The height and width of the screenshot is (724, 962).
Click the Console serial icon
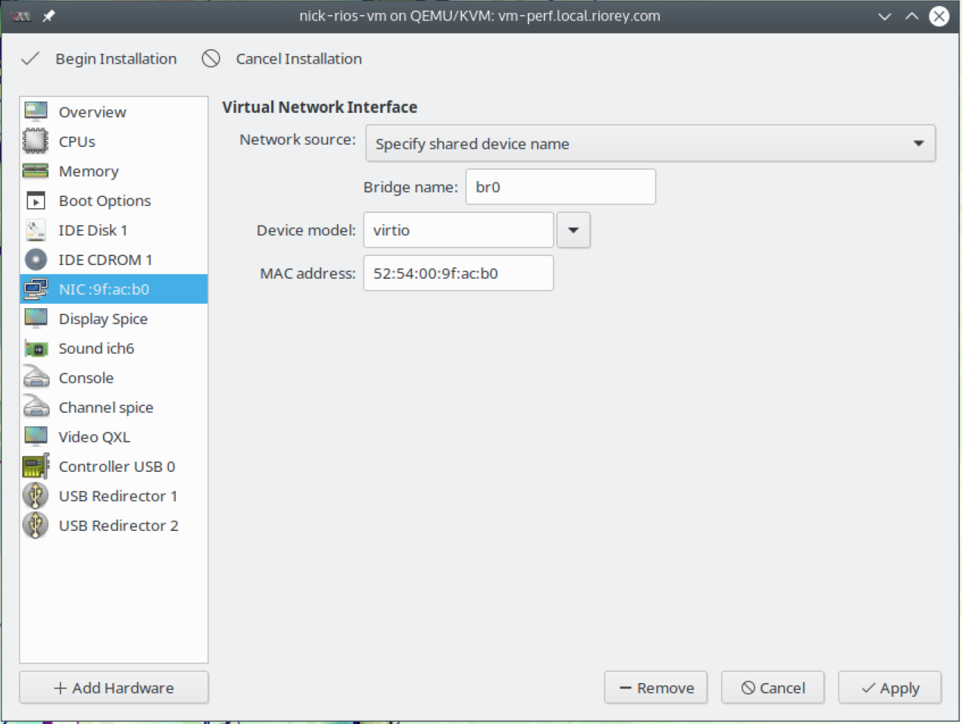click(x=36, y=377)
